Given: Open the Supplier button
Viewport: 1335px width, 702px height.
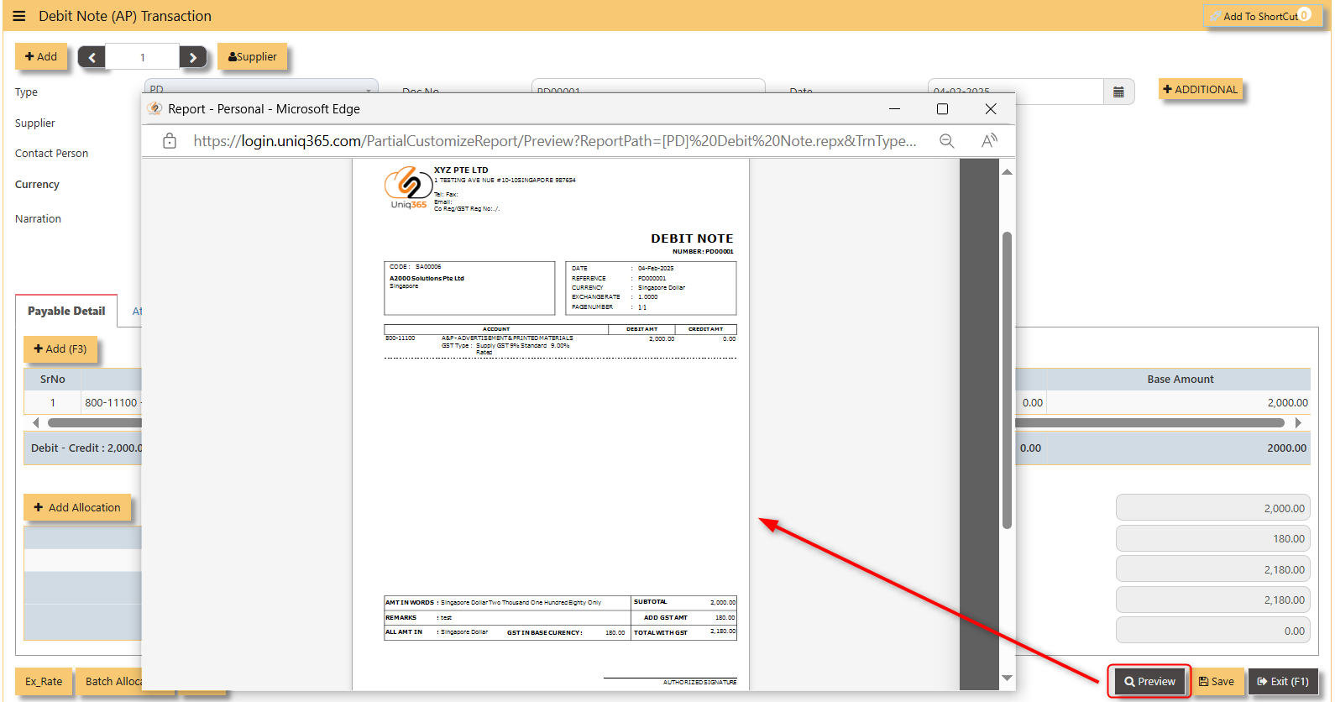Looking at the screenshot, I should click(252, 56).
